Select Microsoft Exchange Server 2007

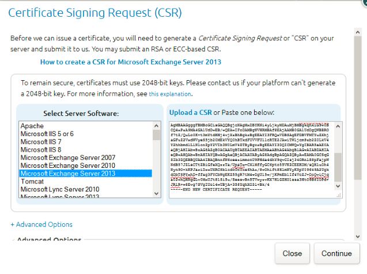(67, 157)
